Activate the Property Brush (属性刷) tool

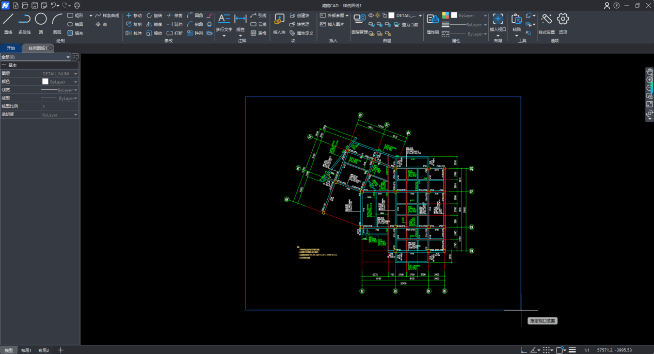432,20
